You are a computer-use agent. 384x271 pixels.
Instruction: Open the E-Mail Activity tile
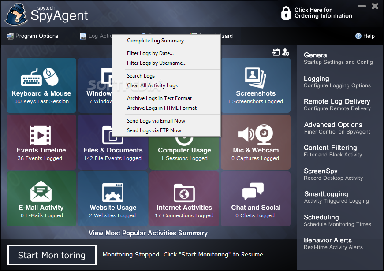pos(41,199)
